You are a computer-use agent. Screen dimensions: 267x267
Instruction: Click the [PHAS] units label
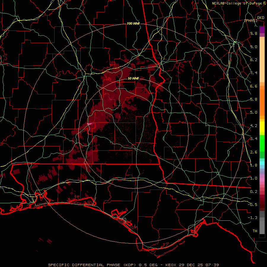point(251,21)
